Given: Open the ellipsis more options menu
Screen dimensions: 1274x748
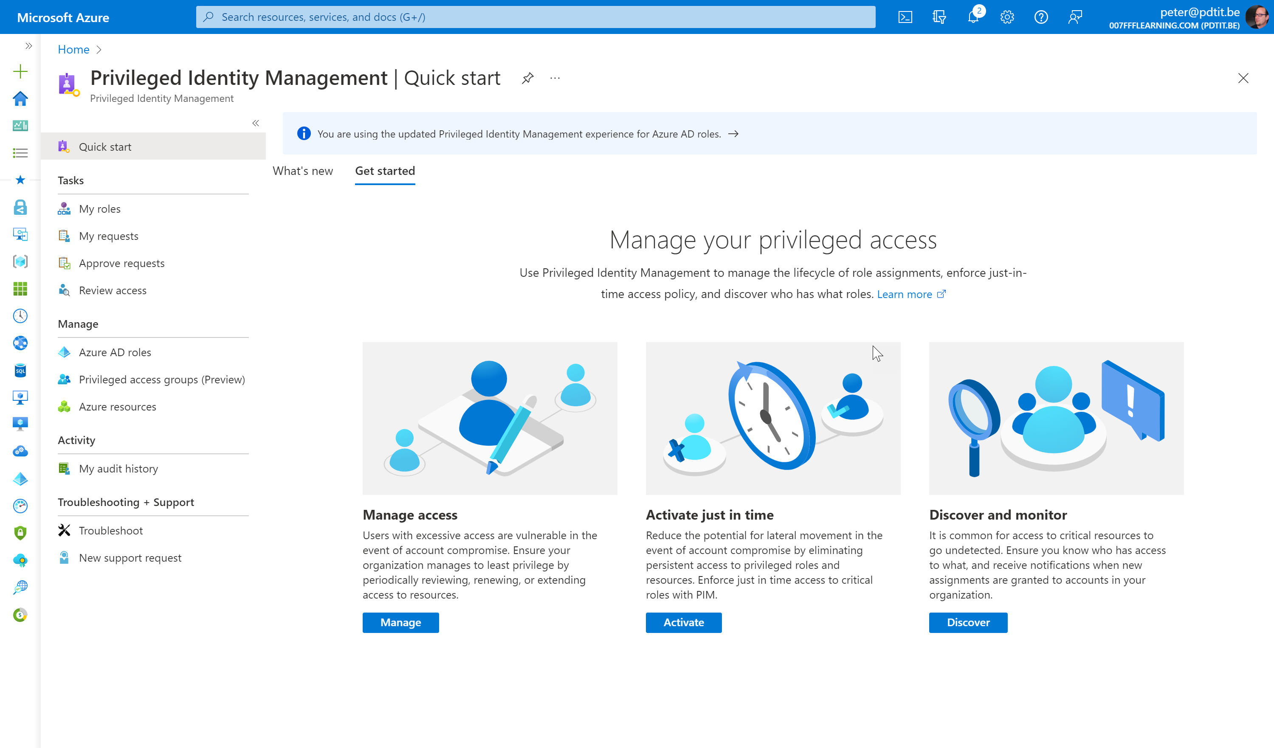Looking at the screenshot, I should pos(555,78).
